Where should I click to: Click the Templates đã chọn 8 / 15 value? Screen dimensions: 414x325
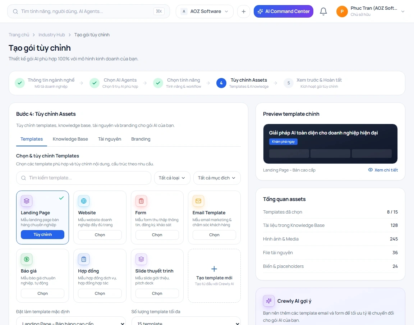pos(392,212)
